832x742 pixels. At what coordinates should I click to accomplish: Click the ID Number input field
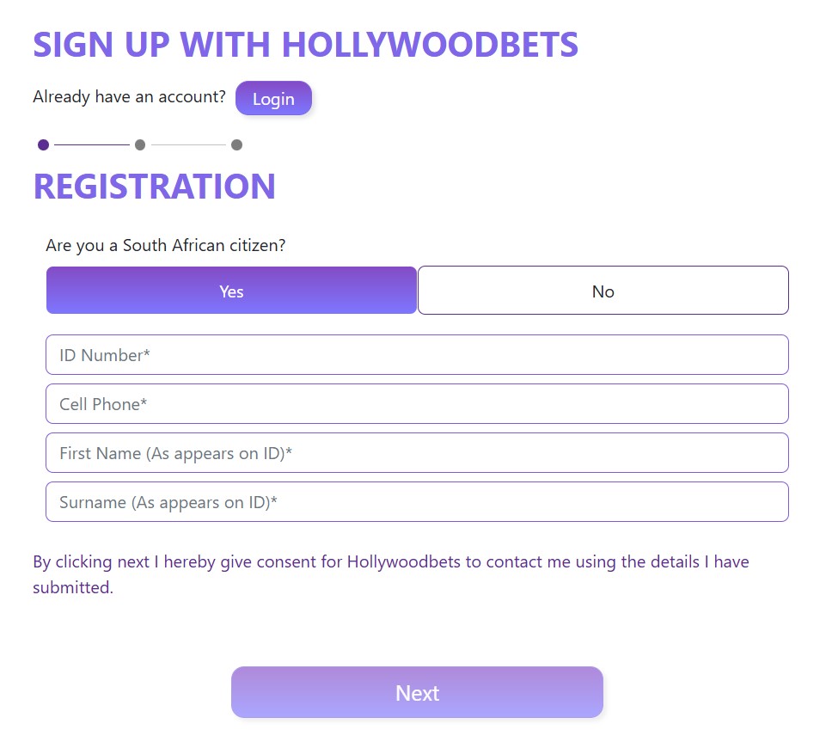coord(417,354)
